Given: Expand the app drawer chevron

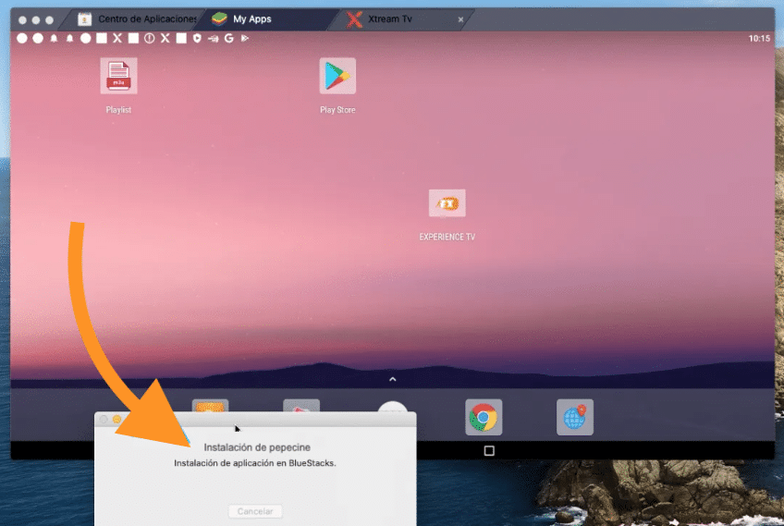Looking at the screenshot, I should (x=392, y=379).
